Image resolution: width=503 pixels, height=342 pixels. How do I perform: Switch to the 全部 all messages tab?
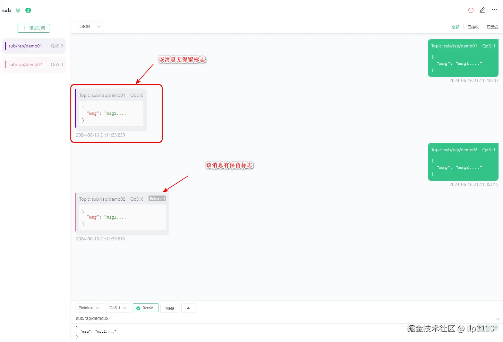pyautogui.click(x=456, y=27)
